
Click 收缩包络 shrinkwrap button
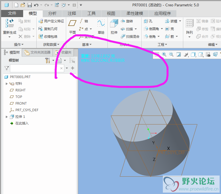[48, 37]
